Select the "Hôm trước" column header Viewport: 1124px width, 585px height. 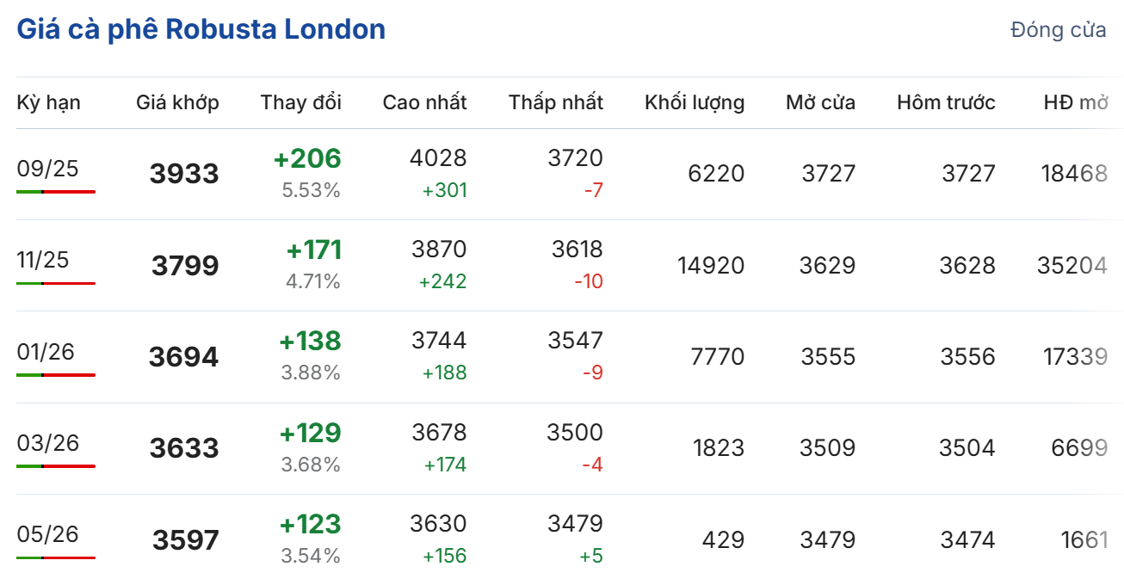click(946, 102)
